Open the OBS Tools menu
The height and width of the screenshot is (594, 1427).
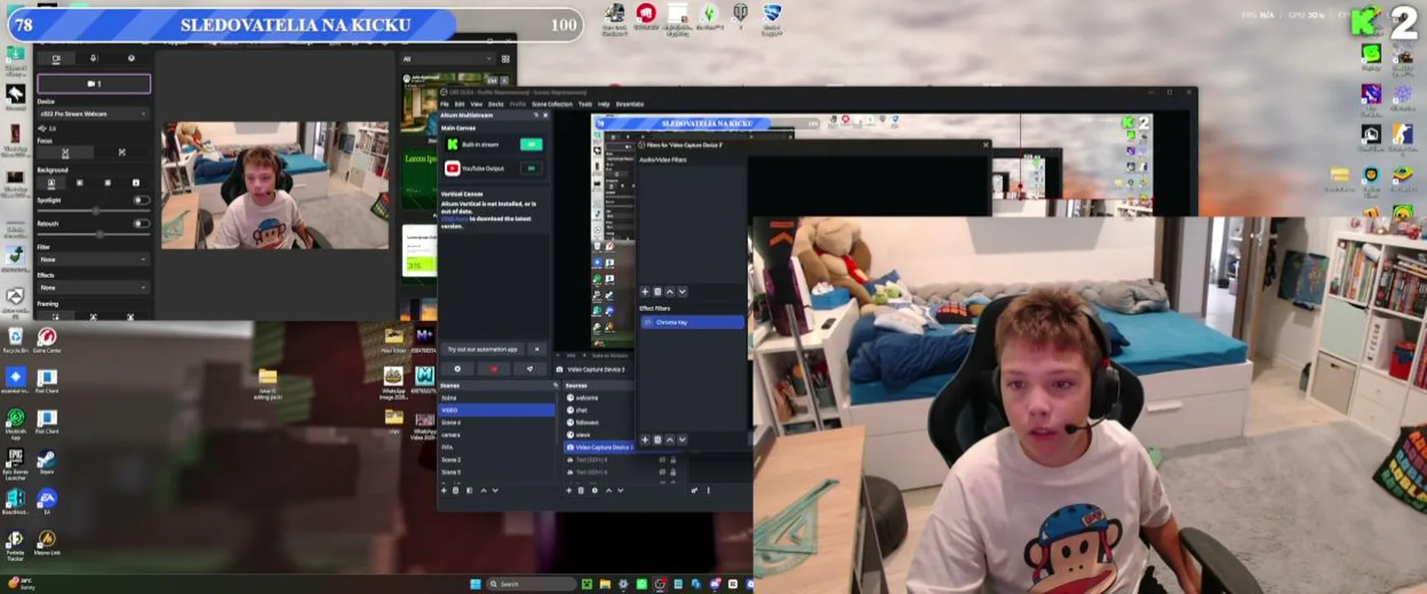[x=585, y=104]
